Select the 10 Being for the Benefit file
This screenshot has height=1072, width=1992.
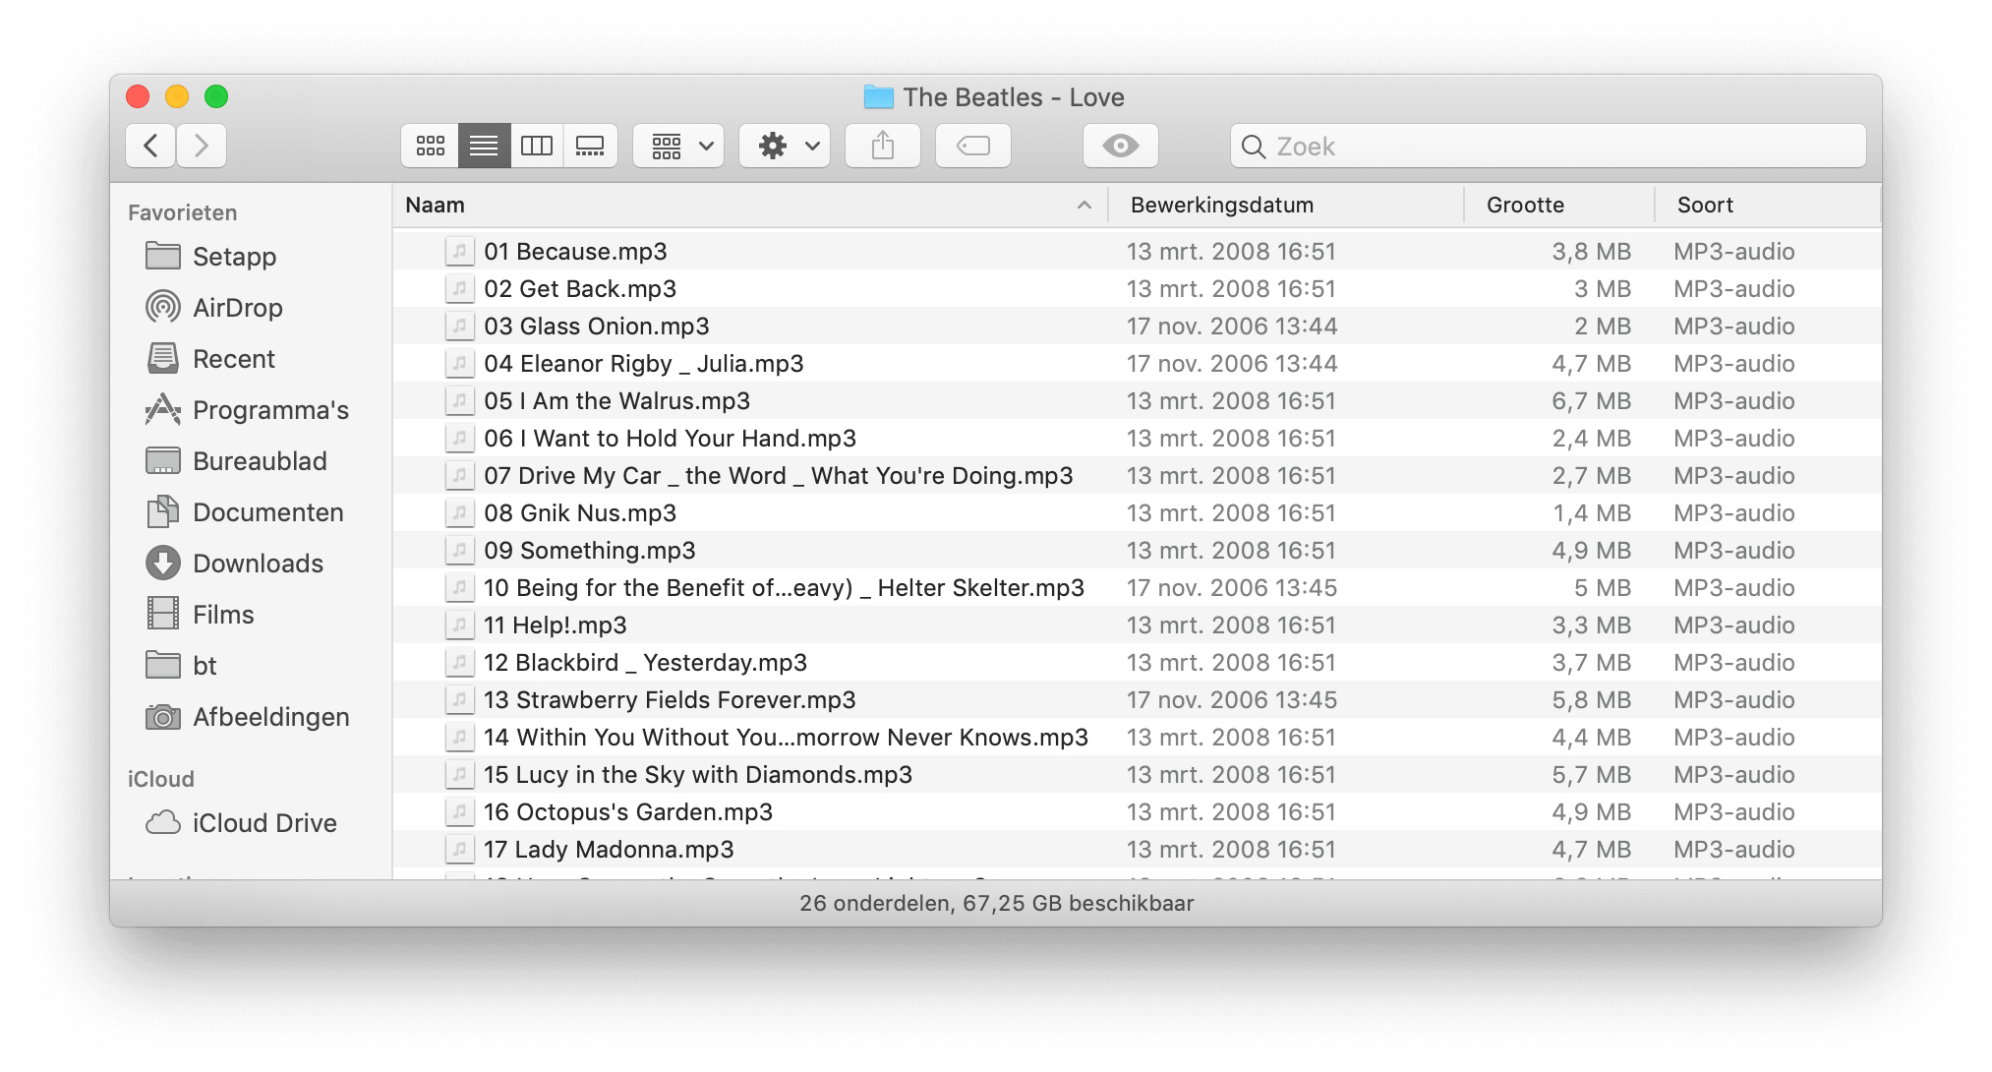[x=1137, y=588]
